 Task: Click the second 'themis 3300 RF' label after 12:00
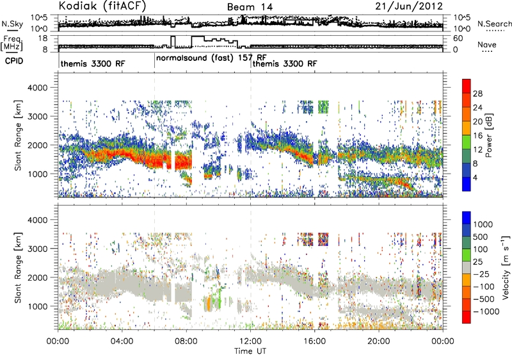(x=285, y=63)
